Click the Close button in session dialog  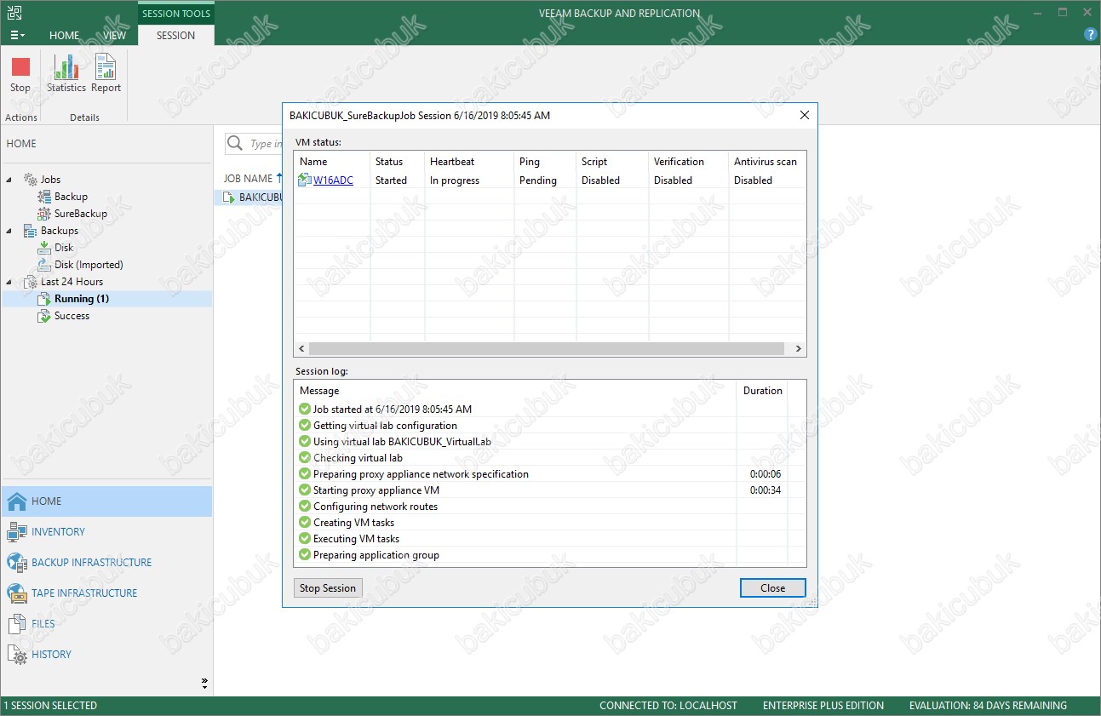[x=772, y=588]
